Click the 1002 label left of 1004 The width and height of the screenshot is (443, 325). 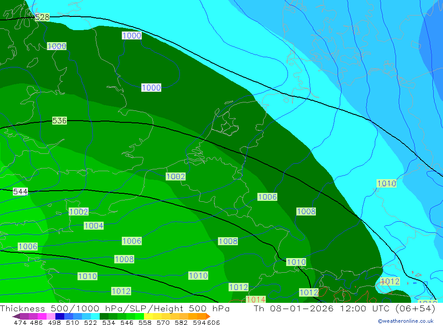click(x=78, y=211)
